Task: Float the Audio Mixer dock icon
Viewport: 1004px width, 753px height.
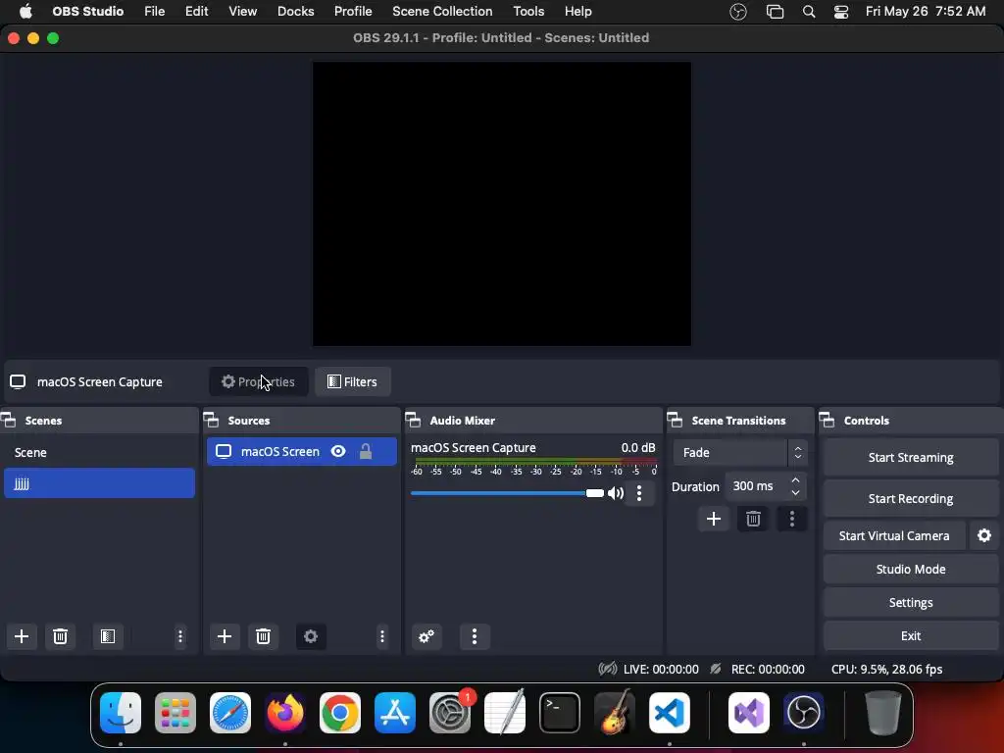Action: [414, 421]
